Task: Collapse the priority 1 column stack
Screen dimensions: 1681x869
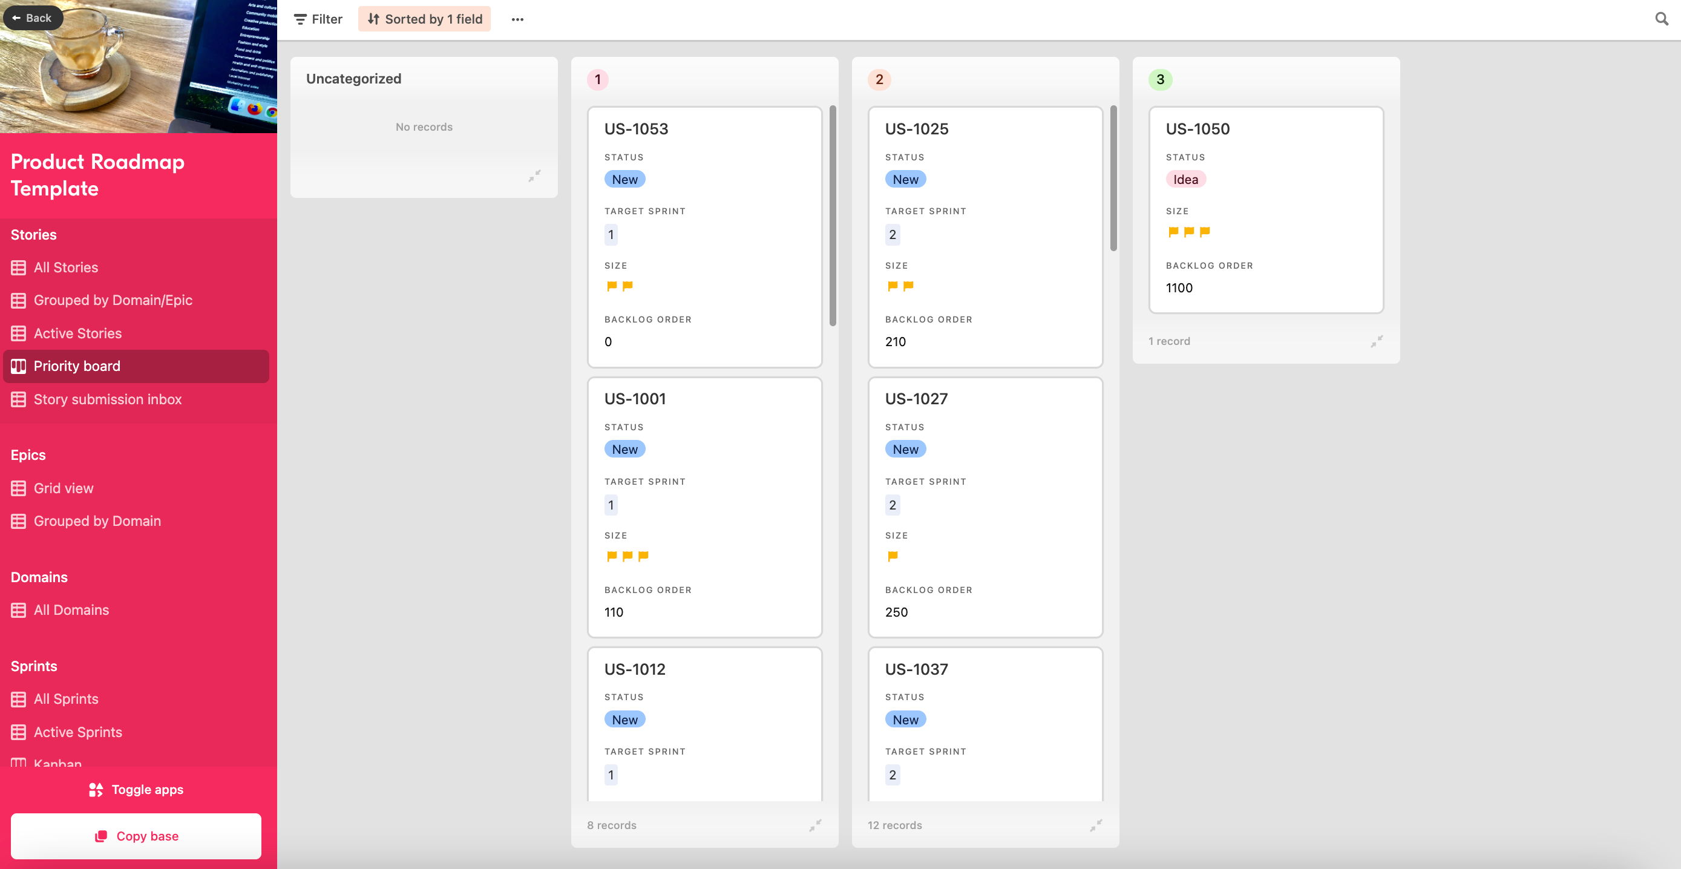Action: 815,825
